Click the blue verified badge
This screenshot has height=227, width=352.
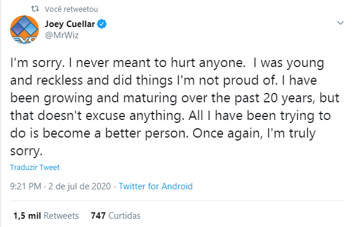(x=102, y=24)
